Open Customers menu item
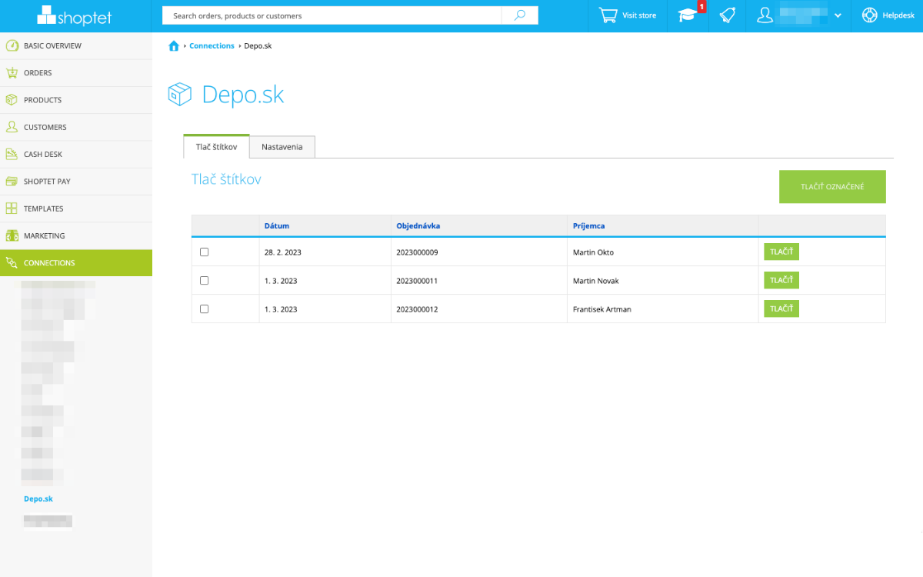Screen dimensions: 923x577 tap(76, 127)
